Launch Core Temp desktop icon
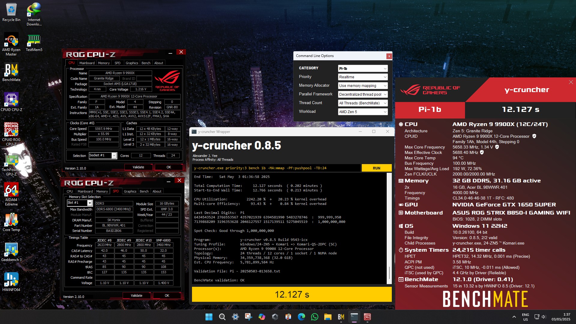 pos(11,222)
